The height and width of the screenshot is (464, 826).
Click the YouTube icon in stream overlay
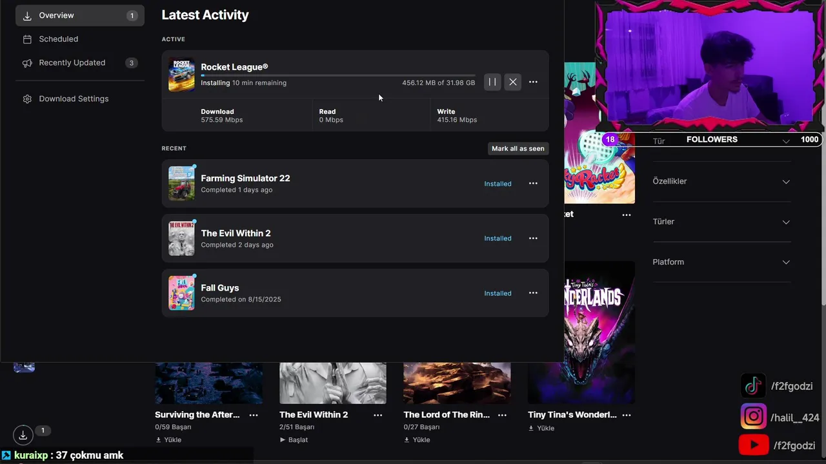(753, 445)
